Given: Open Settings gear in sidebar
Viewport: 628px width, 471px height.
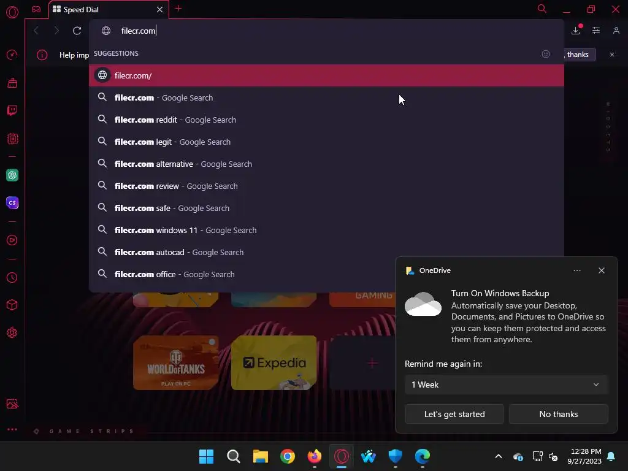Looking at the screenshot, I should [12, 333].
